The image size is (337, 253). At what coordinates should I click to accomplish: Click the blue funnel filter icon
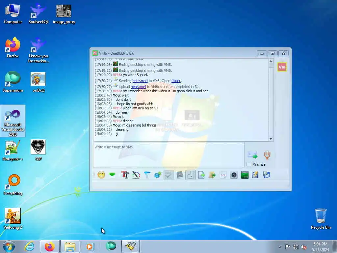[x=147, y=175]
